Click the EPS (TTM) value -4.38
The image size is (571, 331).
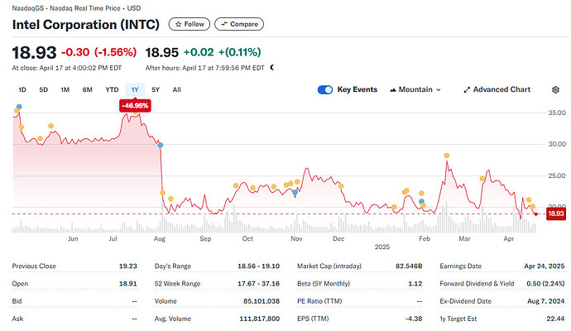[414, 319]
